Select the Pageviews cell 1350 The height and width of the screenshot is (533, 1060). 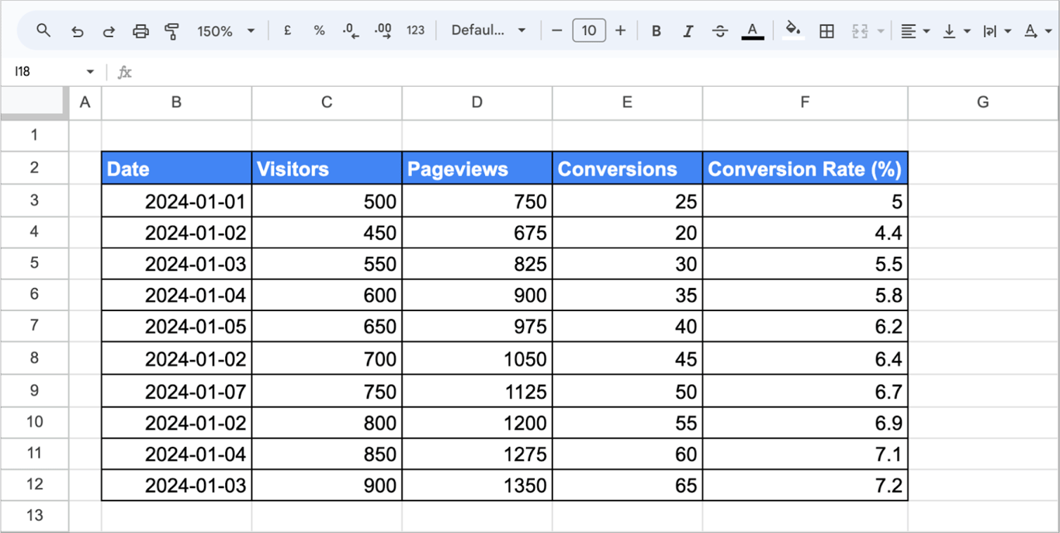(477, 486)
